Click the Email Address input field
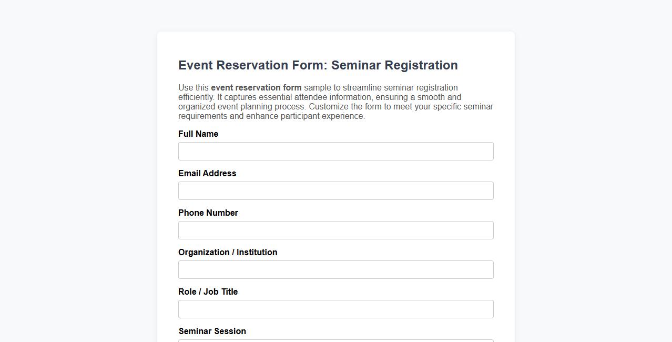672x342 pixels. 335,190
